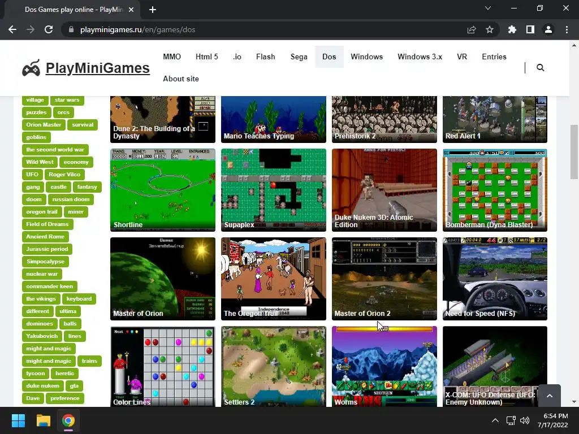Image resolution: width=579 pixels, height=434 pixels.
Task: Open the Red Alert 1 thumbnail
Action: [495, 120]
